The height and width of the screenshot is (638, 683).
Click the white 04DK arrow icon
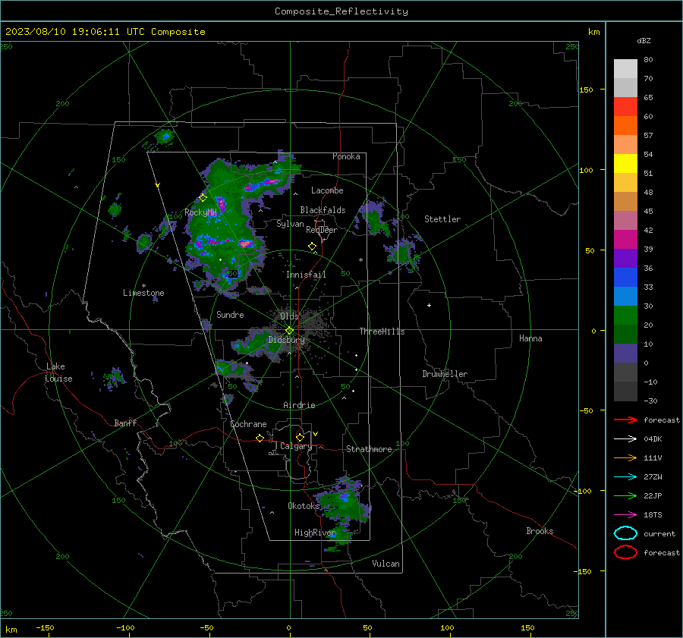coord(625,439)
